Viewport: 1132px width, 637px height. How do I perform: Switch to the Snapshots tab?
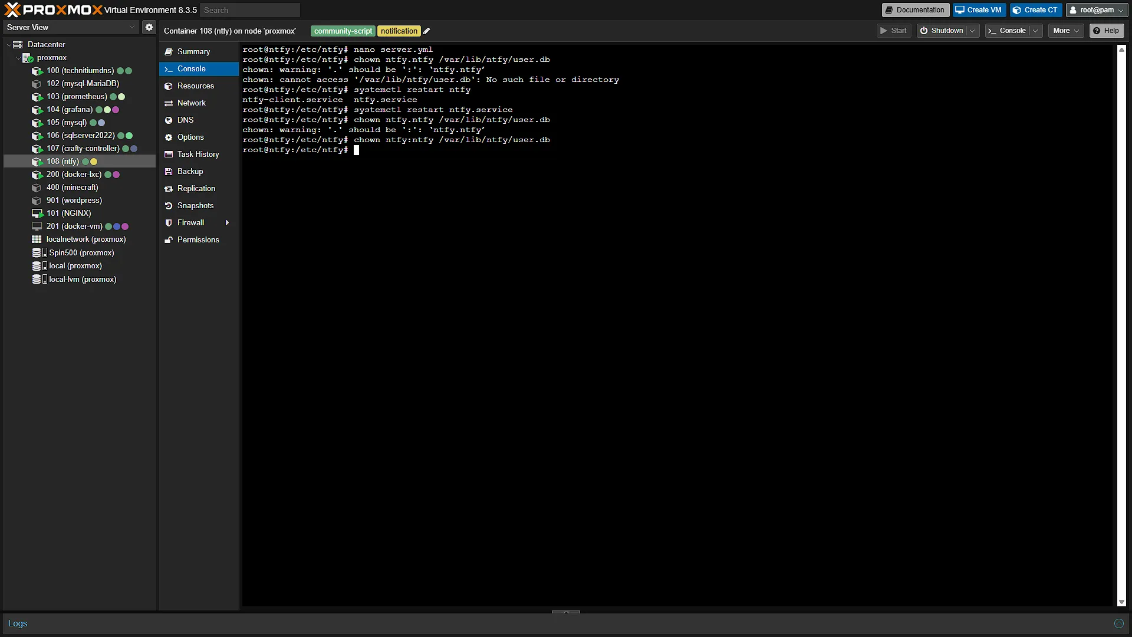(x=199, y=206)
